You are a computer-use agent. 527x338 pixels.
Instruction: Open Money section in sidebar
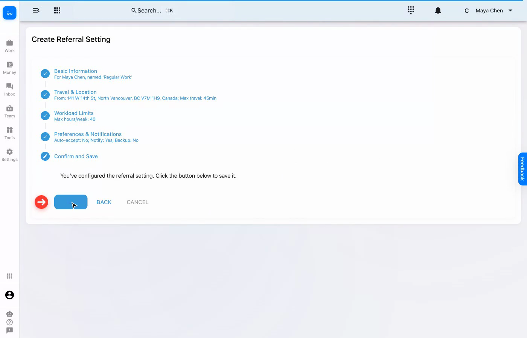(9, 68)
